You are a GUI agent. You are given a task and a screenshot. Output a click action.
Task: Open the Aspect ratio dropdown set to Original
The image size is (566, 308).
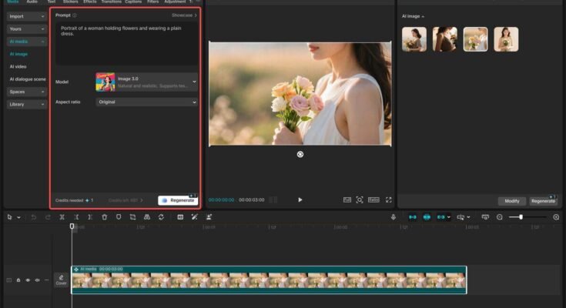(146, 102)
